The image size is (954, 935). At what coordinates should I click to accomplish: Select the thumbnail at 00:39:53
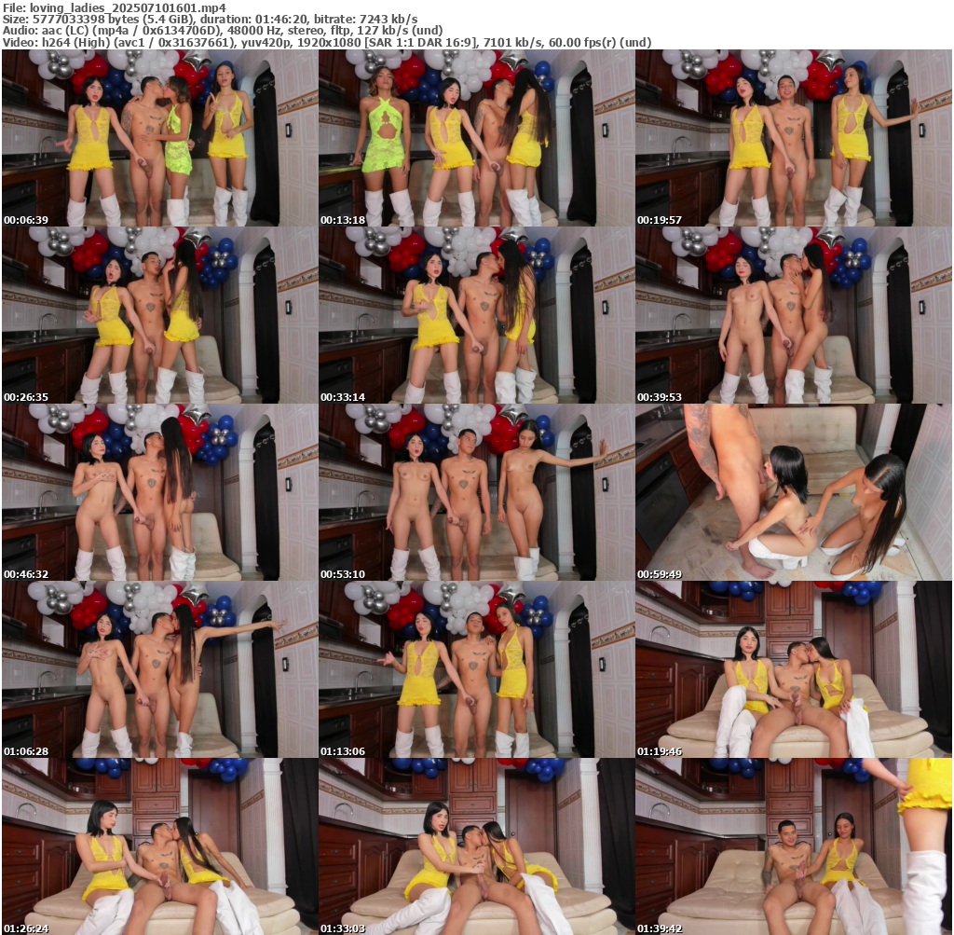[793, 315]
